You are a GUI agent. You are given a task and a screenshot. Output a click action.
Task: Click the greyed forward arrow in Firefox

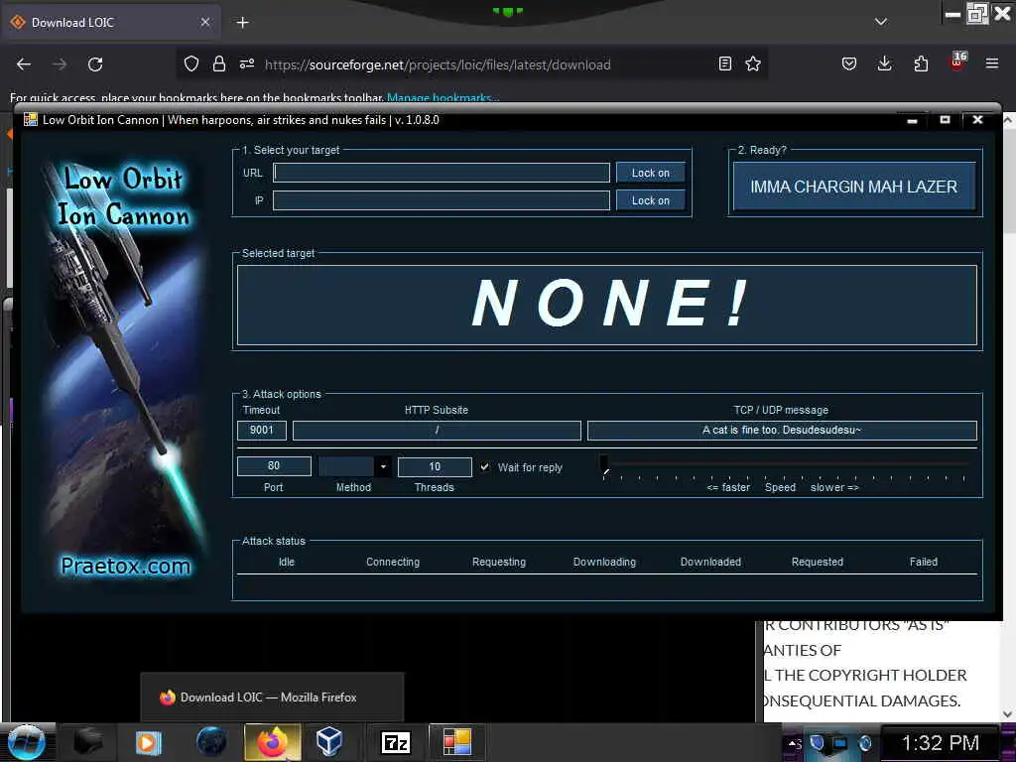click(60, 64)
